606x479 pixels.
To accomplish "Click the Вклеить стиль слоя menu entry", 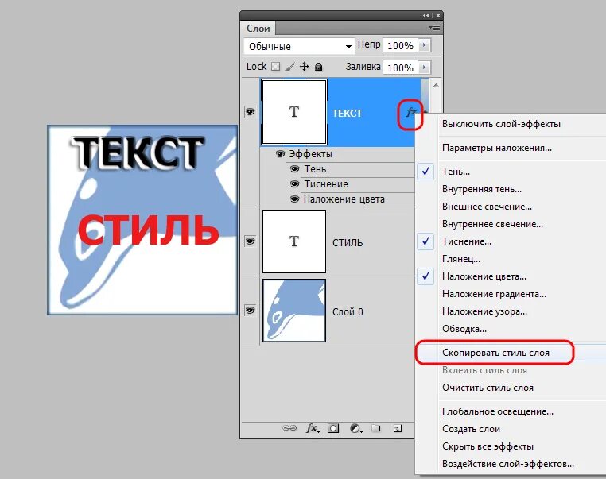I will point(484,370).
